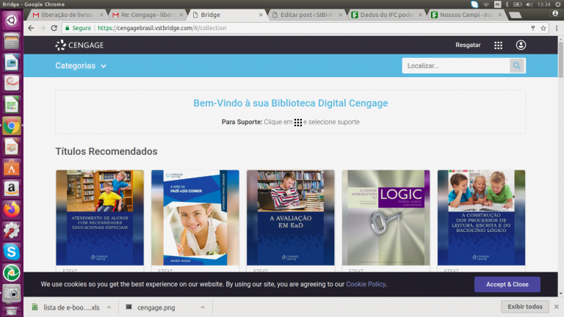Click the search magnifier button

coord(518,66)
